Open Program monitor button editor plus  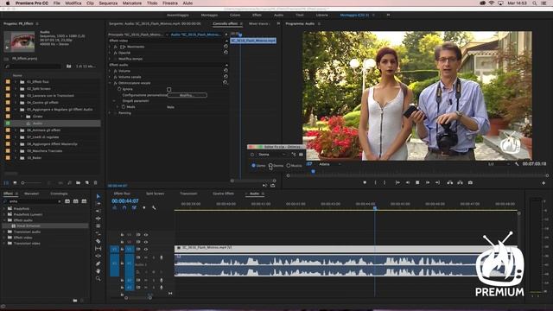click(x=543, y=183)
